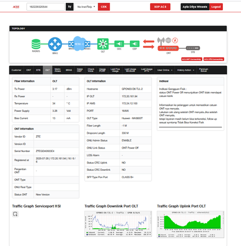Click the large blue BRAS router icon

point(55,44)
